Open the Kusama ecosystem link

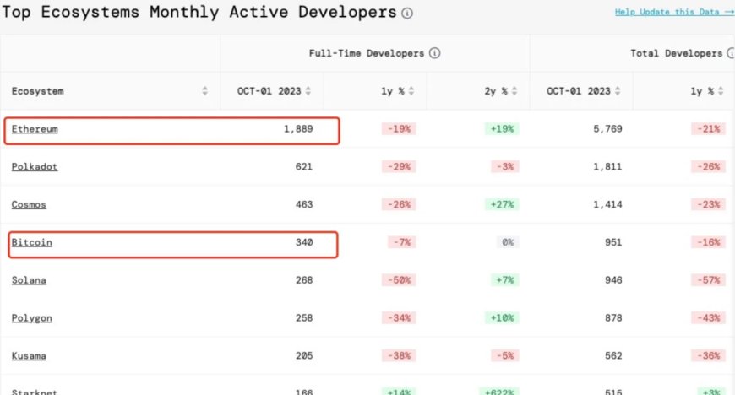coord(29,356)
